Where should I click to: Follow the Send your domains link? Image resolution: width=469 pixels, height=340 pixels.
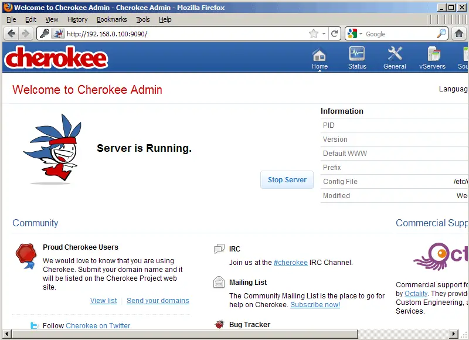point(158,301)
